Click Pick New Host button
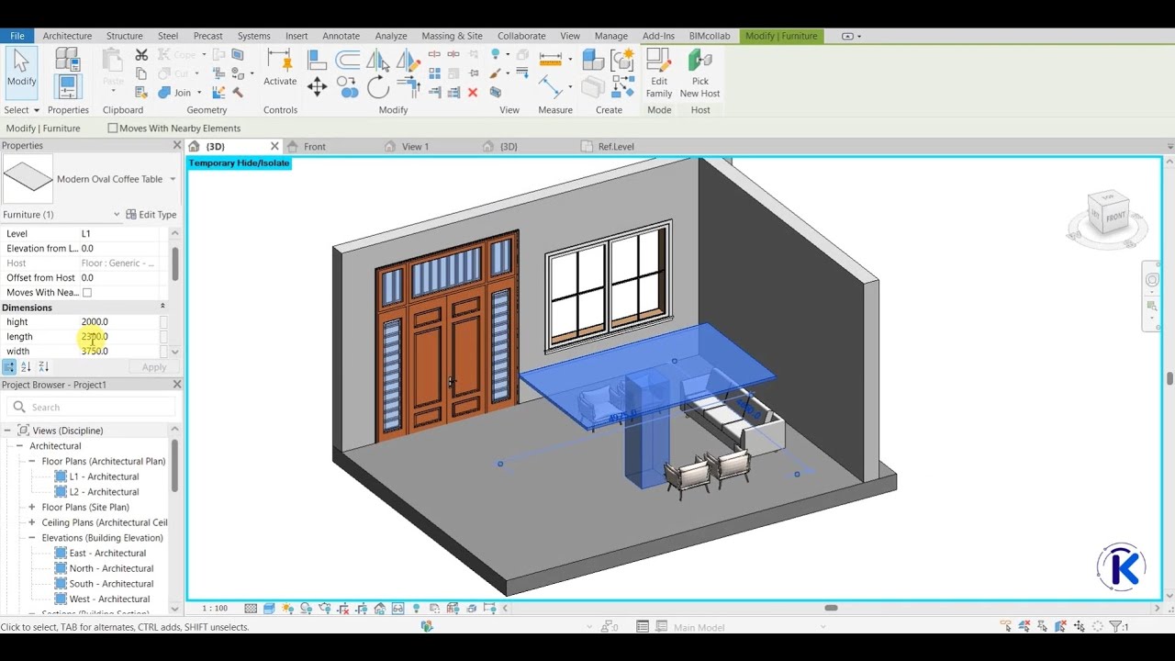The height and width of the screenshot is (661, 1175). 699,73
